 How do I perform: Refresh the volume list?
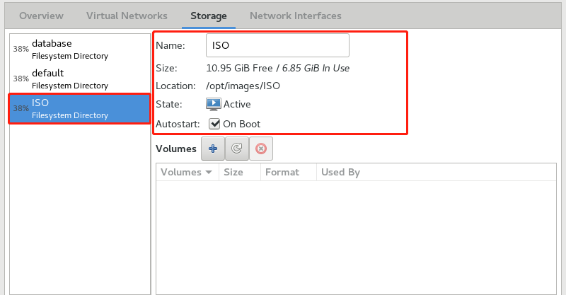(237, 149)
